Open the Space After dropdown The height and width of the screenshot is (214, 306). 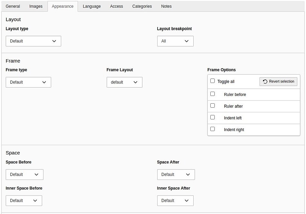point(176,174)
